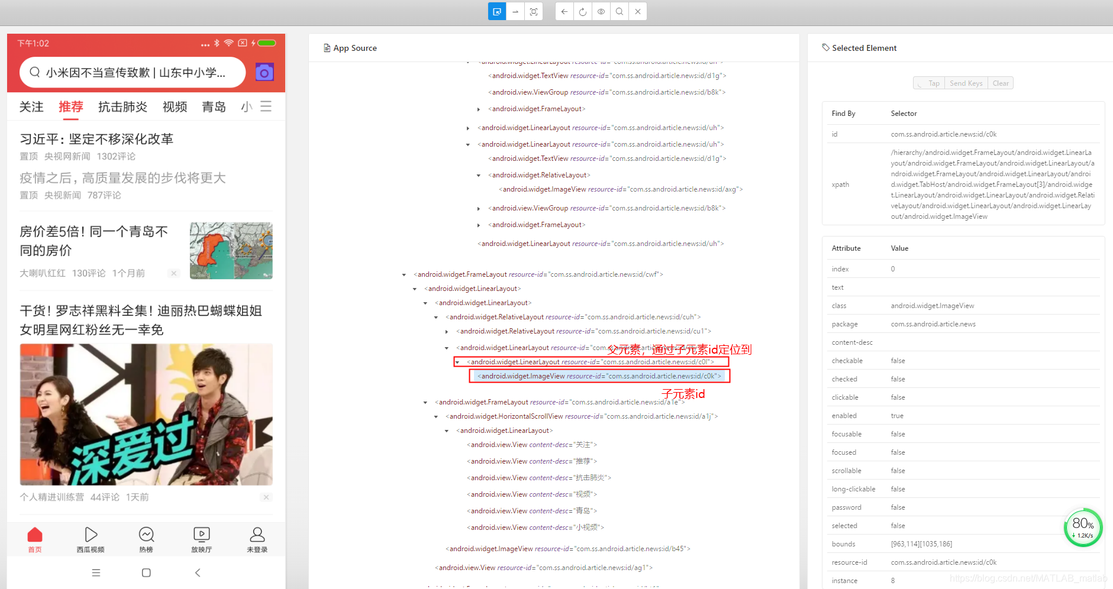Click the phone search input field
1113x589 pixels.
click(x=133, y=72)
